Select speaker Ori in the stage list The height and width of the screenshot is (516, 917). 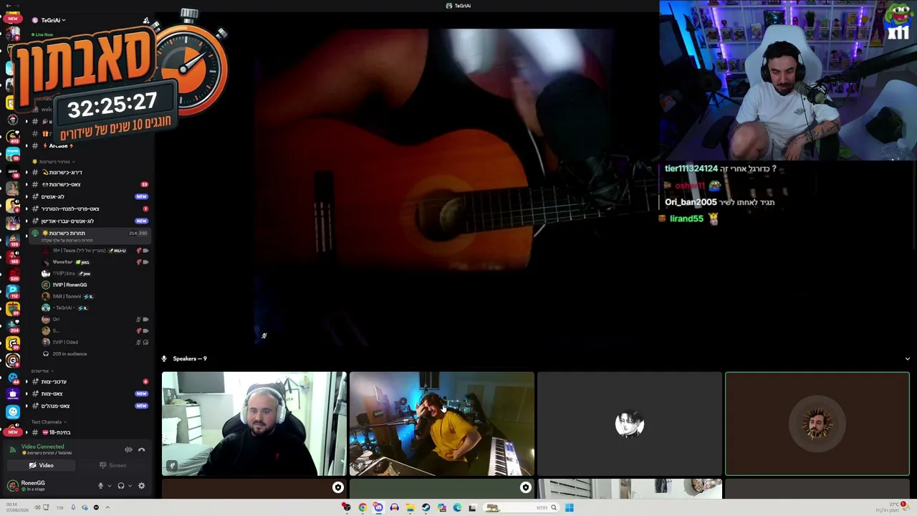click(x=95, y=319)
